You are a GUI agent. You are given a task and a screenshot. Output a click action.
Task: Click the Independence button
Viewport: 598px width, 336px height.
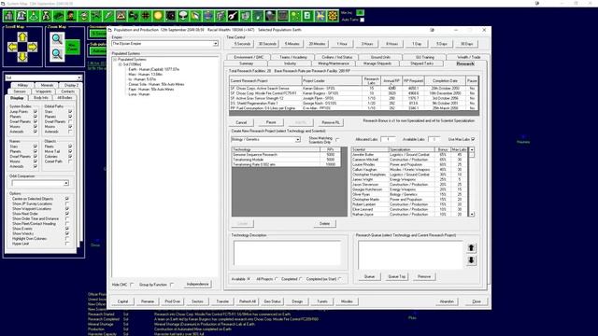click(x=197, y=284)
